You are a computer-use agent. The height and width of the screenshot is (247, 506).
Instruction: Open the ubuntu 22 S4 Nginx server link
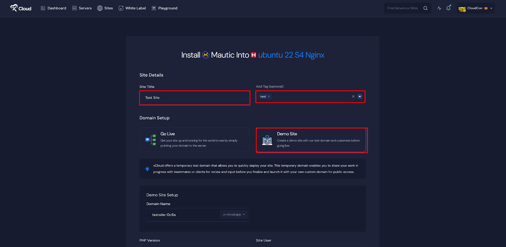click(291, 55)
